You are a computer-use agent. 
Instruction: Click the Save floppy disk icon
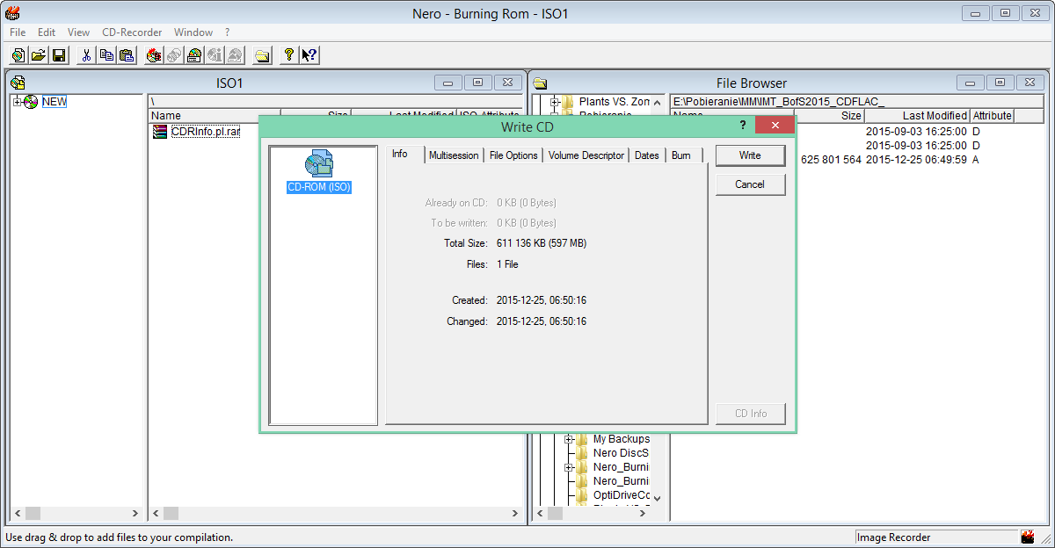tap(59, 55)
